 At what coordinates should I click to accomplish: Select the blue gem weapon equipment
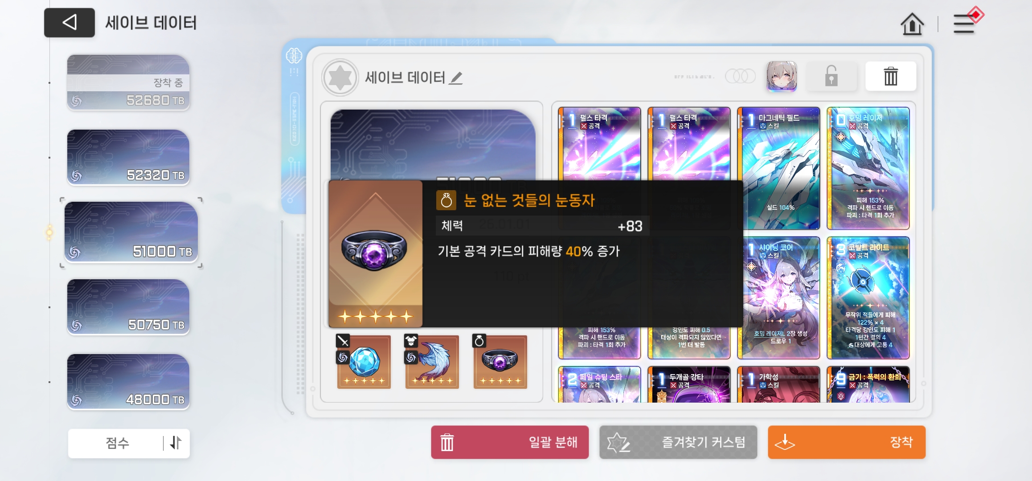click(364, 362)
